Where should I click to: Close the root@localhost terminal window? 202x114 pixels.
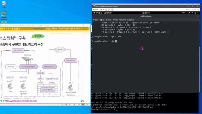pos(198,16)
